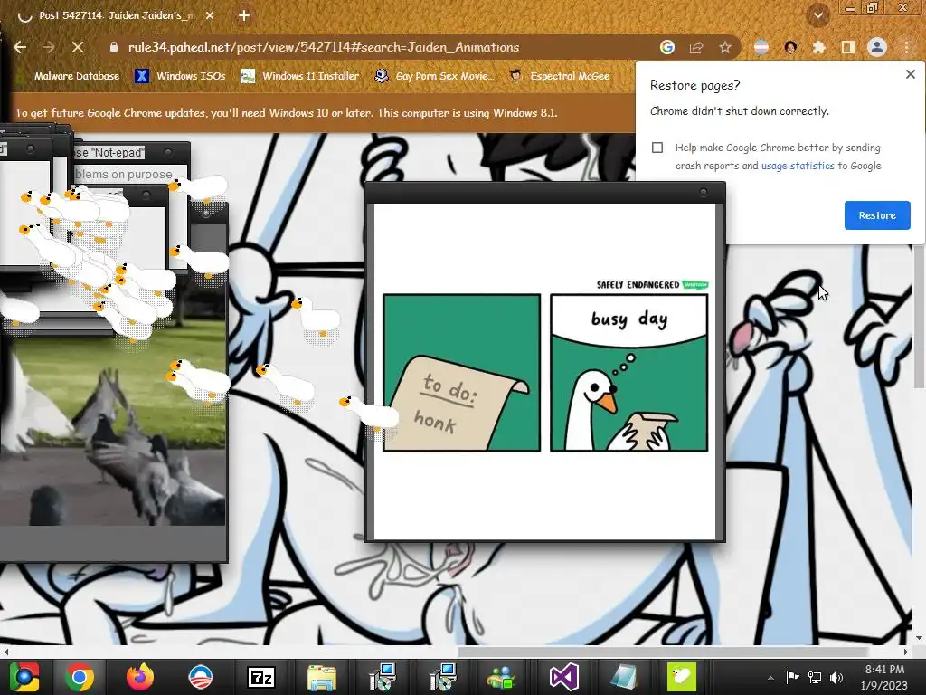Image resolution: width=926 pixels, height=695 pixels.
Task: Dismiss the Restore pages popup
Action: 910,74
